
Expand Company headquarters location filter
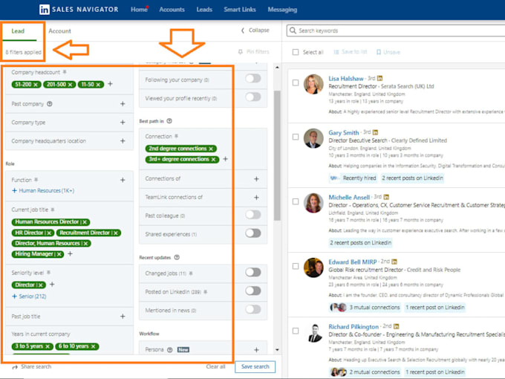pos(123,141)
